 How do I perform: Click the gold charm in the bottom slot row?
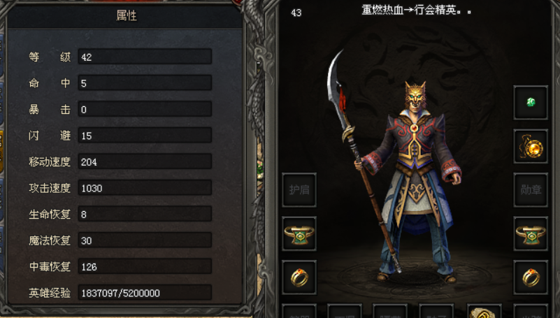484,312
